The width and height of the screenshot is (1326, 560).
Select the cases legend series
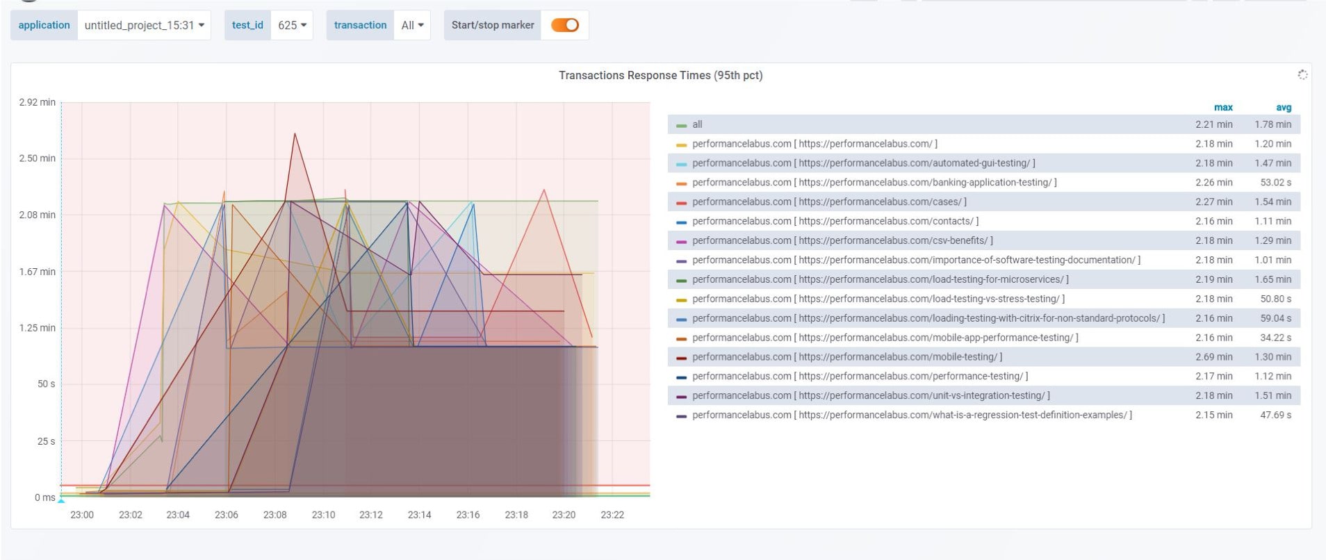tap(829, 201)
